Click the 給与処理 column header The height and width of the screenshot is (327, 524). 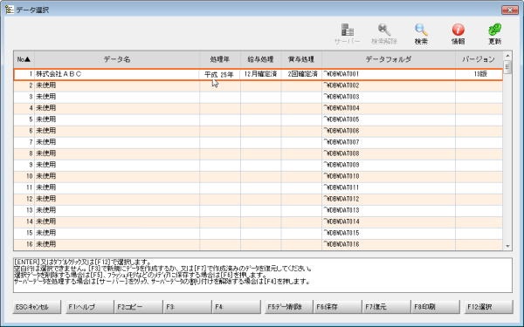point(260,59)
